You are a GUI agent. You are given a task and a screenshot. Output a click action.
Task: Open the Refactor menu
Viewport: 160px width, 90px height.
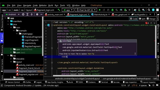click(x=43, y=5)
